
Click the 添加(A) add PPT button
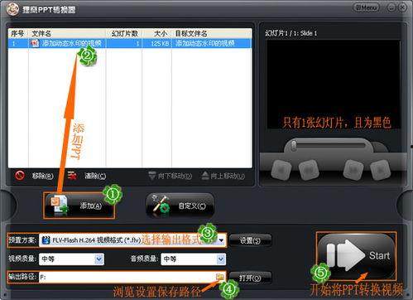click(79, 206)
